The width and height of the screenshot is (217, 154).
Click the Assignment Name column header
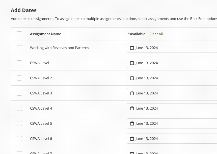tap(45, 34)
